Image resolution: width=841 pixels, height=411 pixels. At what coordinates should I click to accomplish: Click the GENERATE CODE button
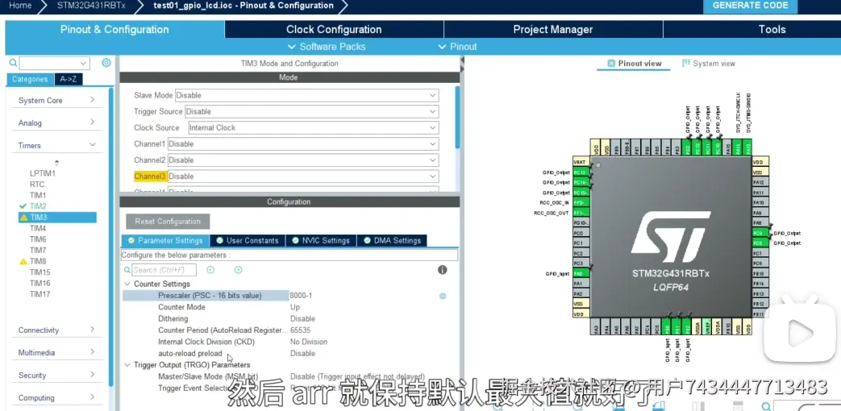[x=750, y=6]
